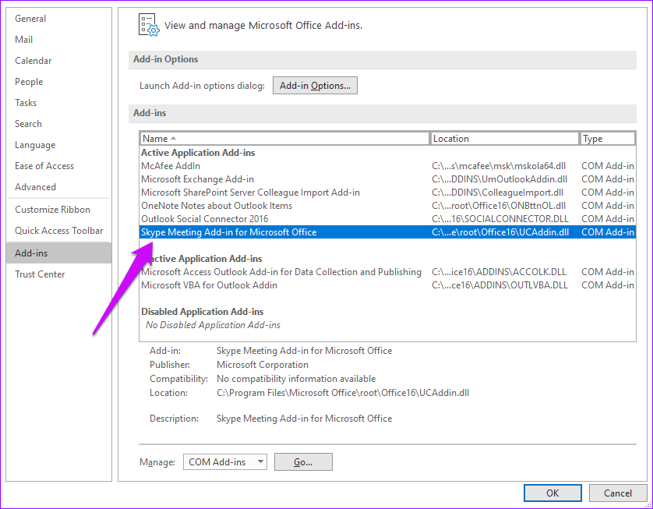653x509 pixels.
Task: Click the mskola64.dll location cell
Action: 499,166
